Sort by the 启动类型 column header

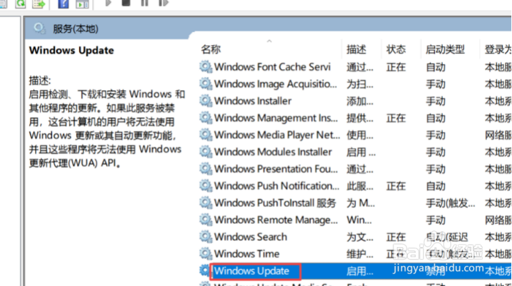point(445,49)
